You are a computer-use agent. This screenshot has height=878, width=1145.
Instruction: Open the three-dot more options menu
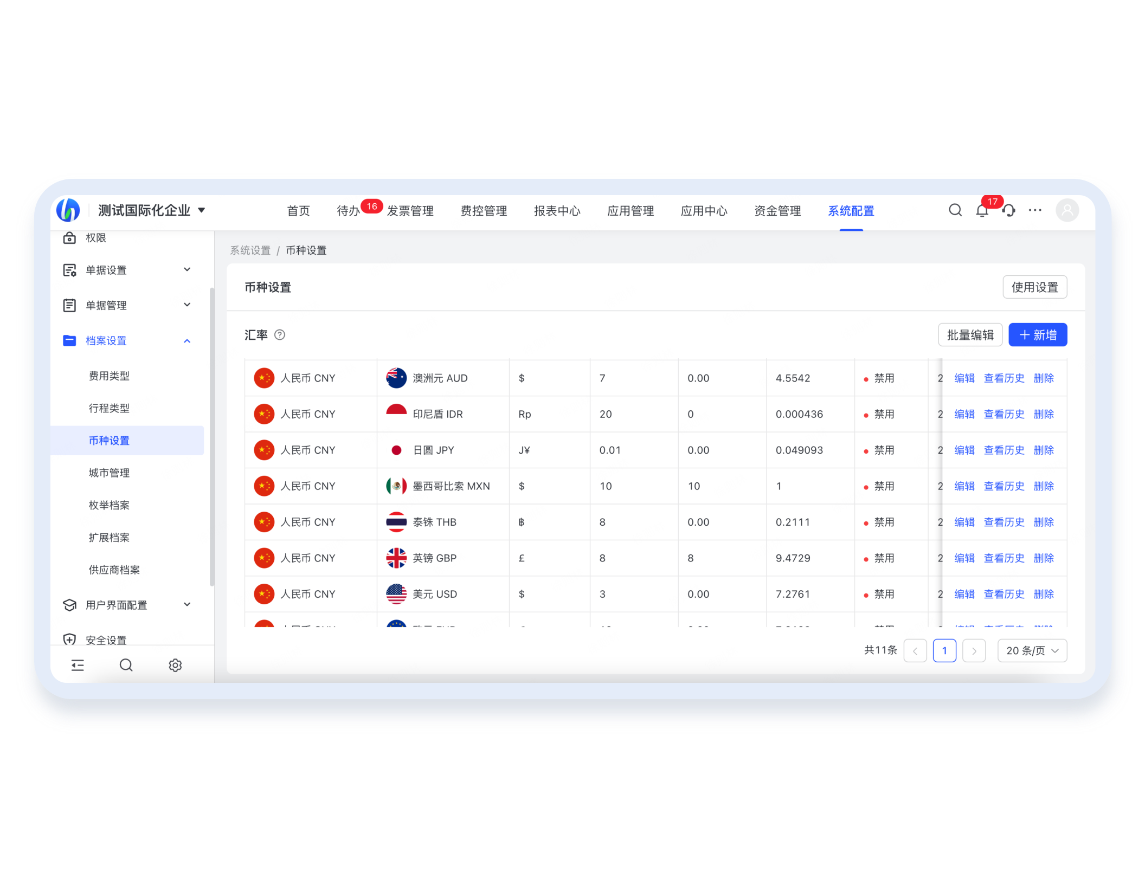coord(1035,210)
